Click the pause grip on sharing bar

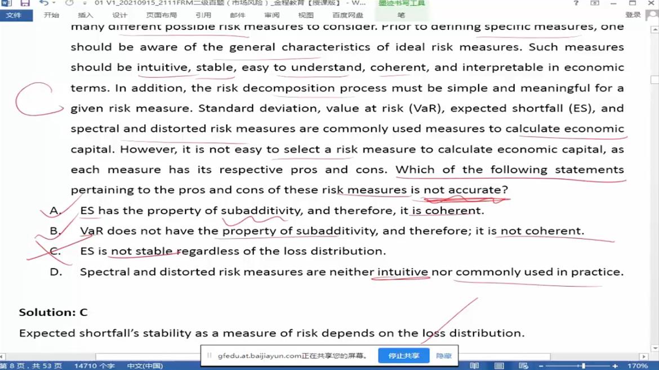pyautogui.click(x=210, y=356)
